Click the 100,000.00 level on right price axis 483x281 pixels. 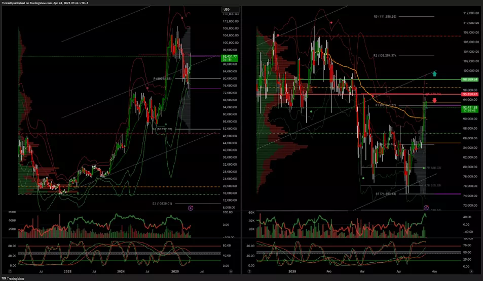(471, 71)
